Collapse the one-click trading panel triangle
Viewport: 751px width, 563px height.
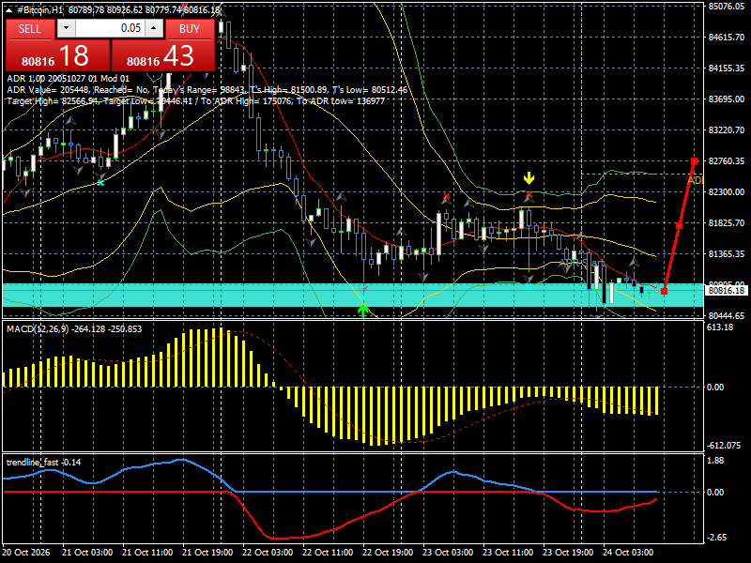[x=8, y=9]
